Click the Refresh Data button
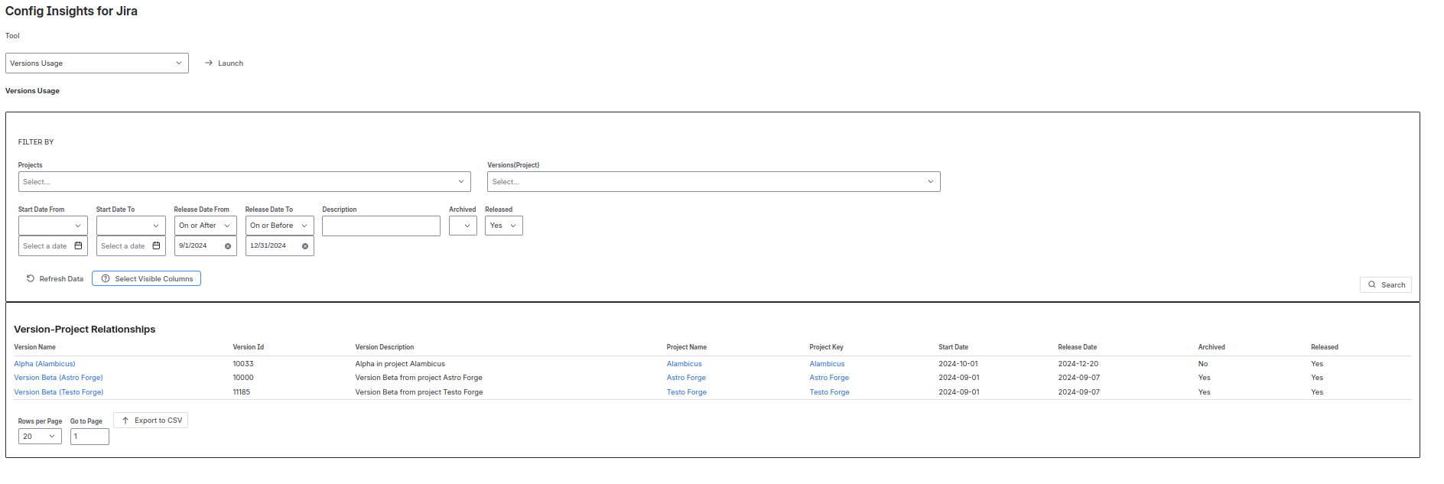The width and height of the screenshot is (1444, 484). pyautogui.click(x=54, y=279)
